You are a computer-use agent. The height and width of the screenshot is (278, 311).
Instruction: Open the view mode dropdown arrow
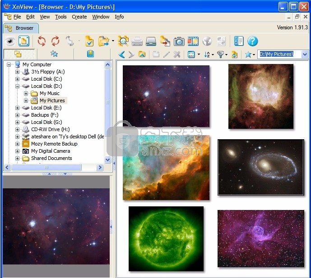(199, 55)
